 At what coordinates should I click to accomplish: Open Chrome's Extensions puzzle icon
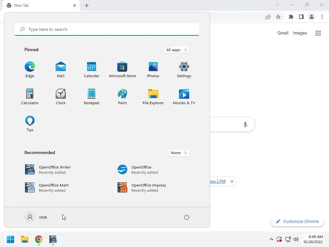click(291, 17)
